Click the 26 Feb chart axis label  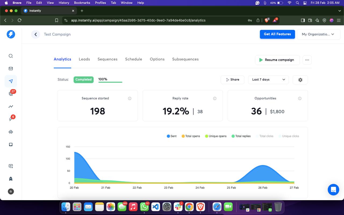263,188
